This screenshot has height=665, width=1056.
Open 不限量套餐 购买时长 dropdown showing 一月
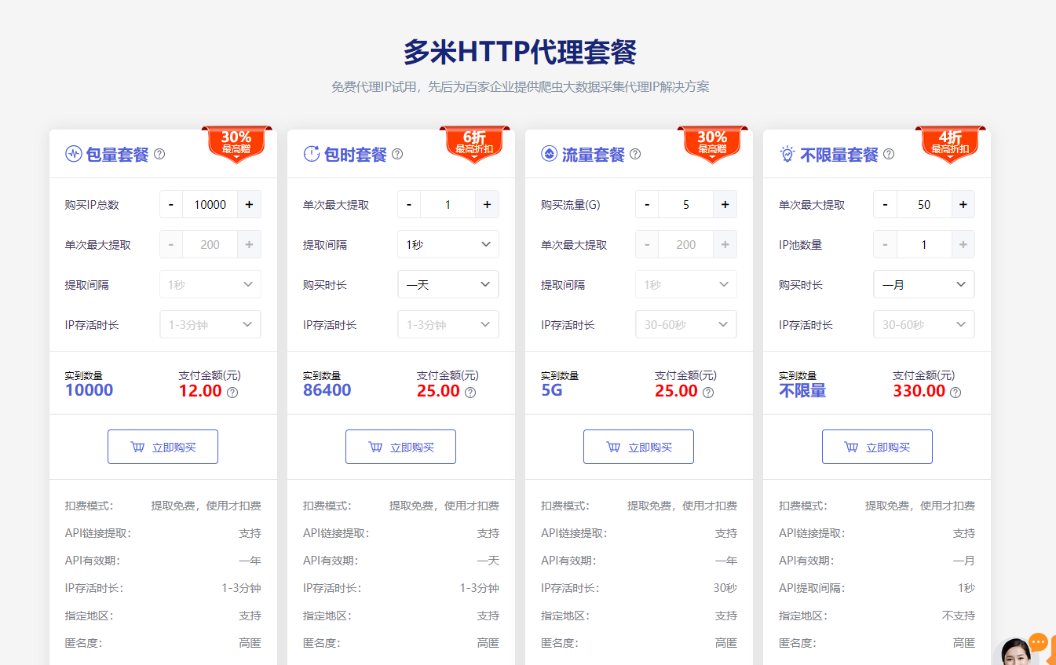(924, 284)
